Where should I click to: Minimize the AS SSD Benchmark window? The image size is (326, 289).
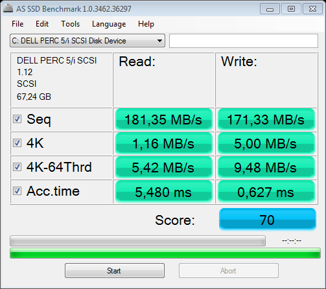tap(270, 9)
